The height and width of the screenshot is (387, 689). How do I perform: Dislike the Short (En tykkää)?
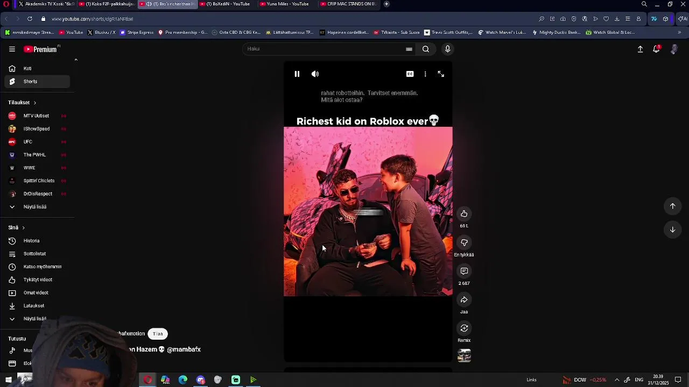pos(464,242)
